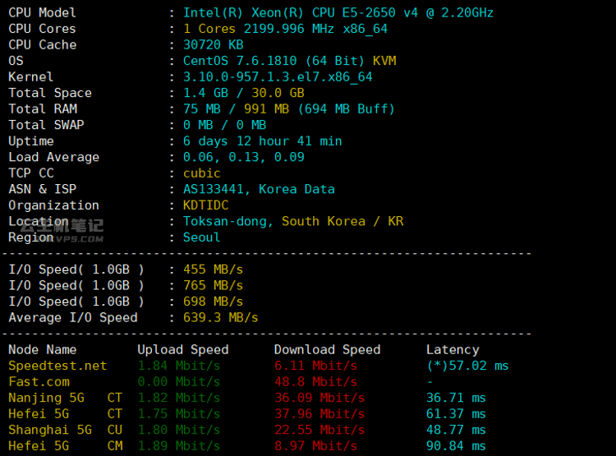This screenshot has width=616, height=456.
Task: Click the Organization value KDTIDC
Action: (x=206, y=205)
